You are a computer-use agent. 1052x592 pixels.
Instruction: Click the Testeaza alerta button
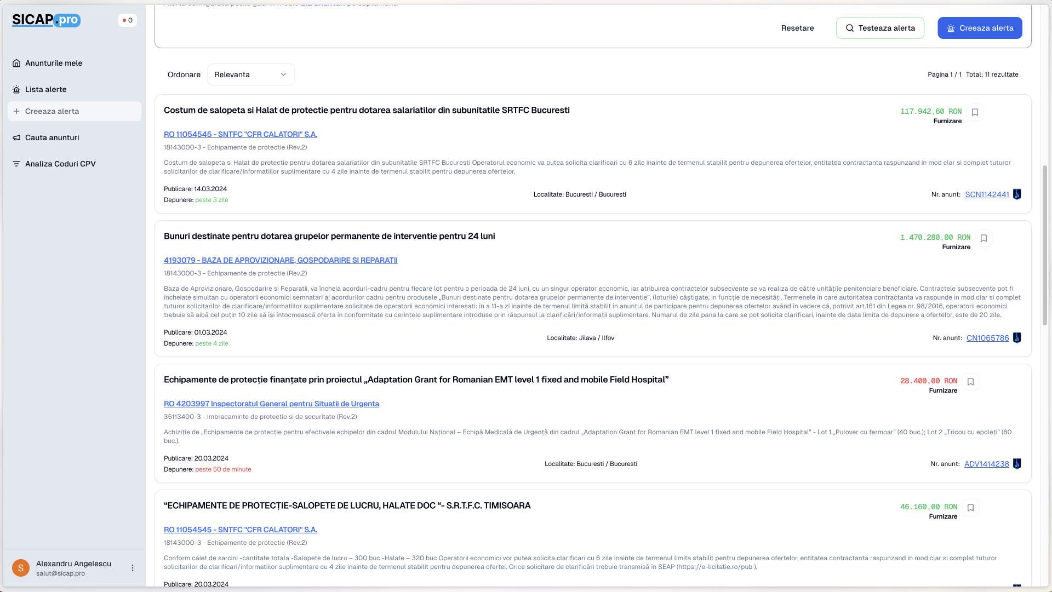point(880,28)
